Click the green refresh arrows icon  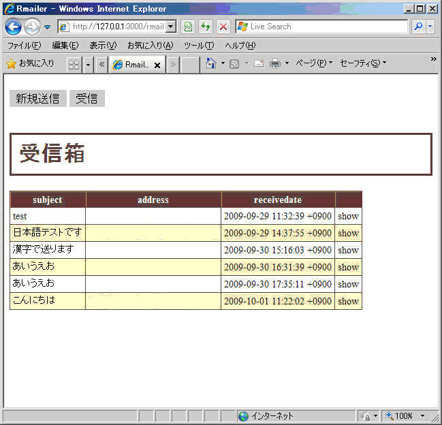[206, 27]
